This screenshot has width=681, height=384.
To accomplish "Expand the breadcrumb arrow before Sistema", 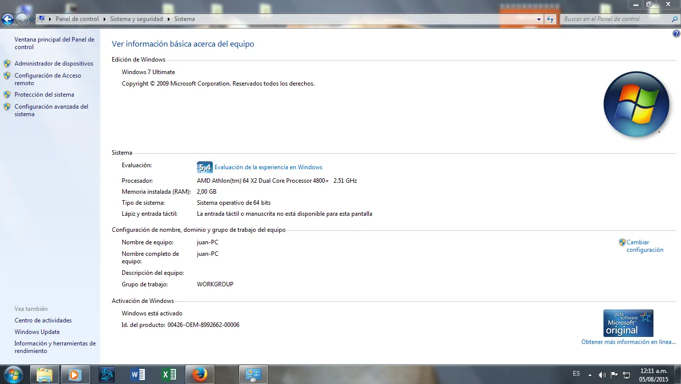I will [x=169, y=19].
